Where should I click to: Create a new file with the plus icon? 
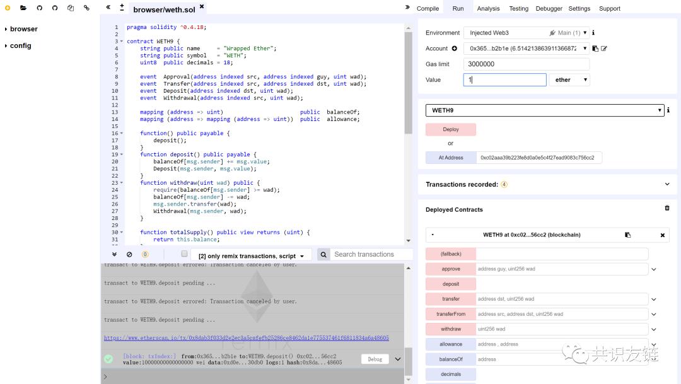click(x=8, y=8)
